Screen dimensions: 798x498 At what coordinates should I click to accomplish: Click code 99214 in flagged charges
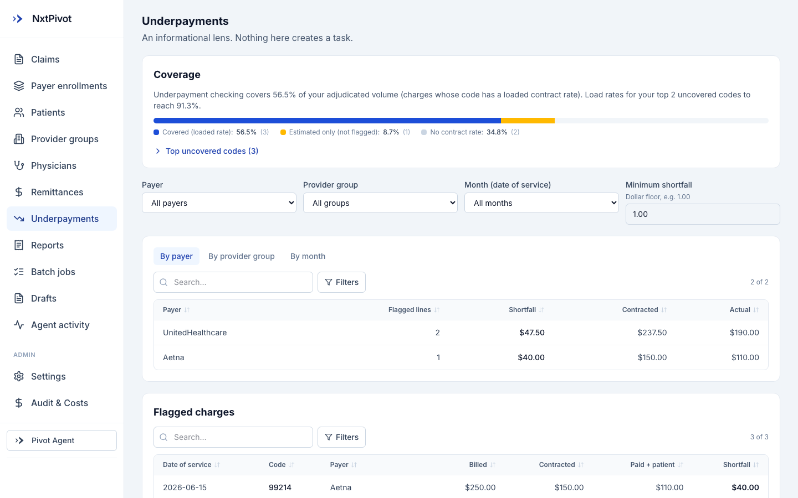(280, 487)
